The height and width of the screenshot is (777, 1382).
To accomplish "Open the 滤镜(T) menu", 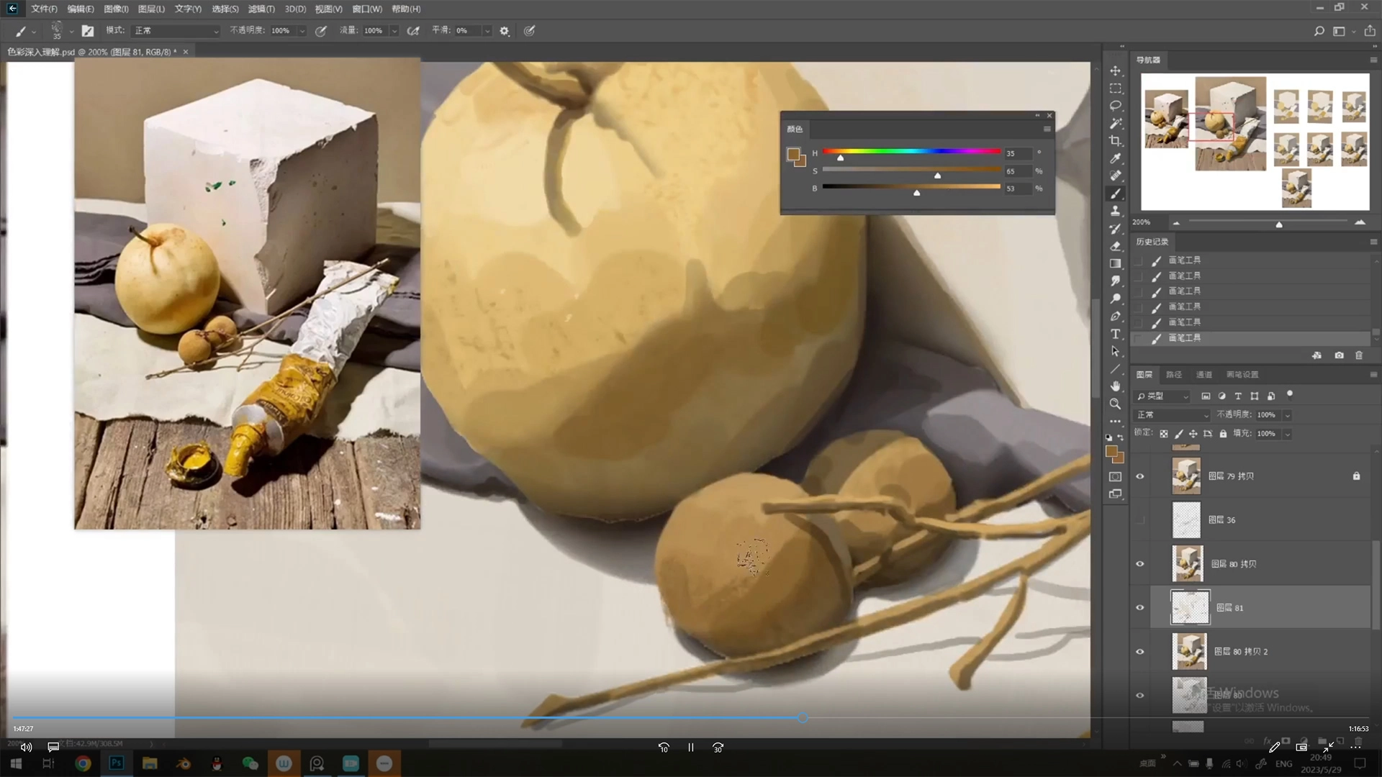I will 261,9.
